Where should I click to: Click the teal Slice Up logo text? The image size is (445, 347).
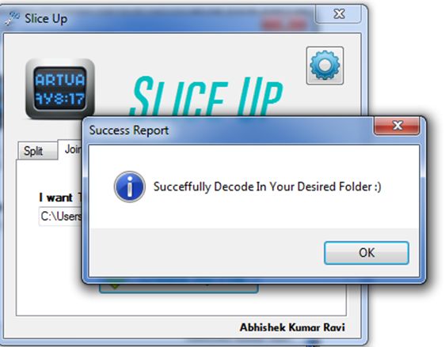[206, 96]
